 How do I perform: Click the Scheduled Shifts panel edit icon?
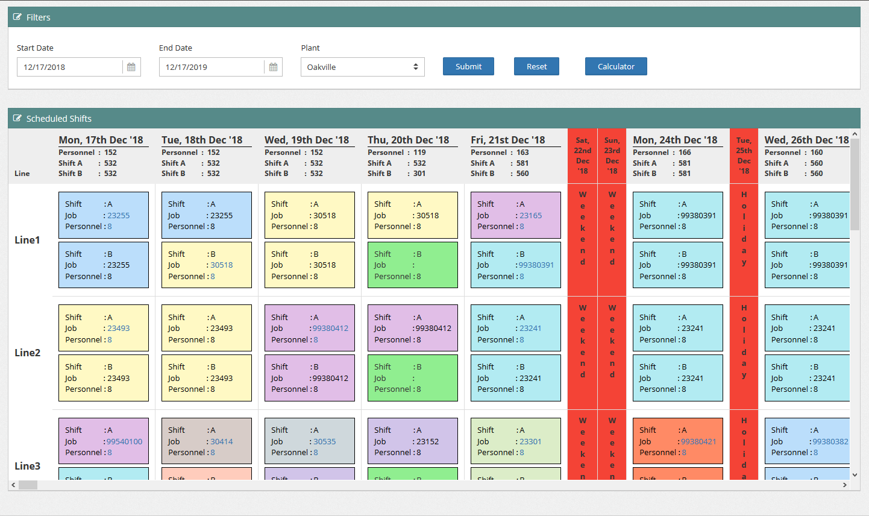[x=17, y=119]
